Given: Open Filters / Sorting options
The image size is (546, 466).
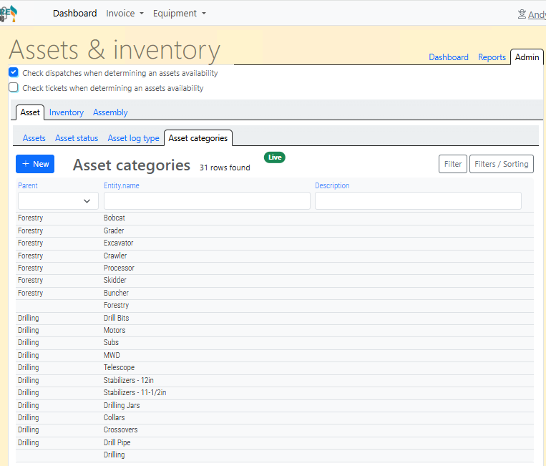Looking at the screenshot, I should pyautogui.click(x=501, y=164).
